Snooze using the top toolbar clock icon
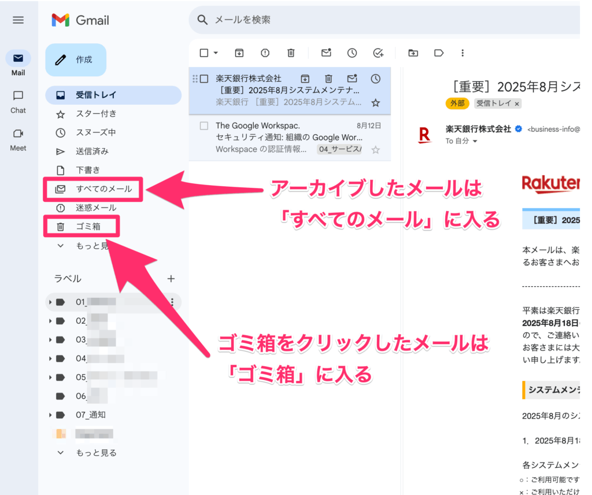Image resolution: width=592 pixels, height=495 pixels. point(352,53)
